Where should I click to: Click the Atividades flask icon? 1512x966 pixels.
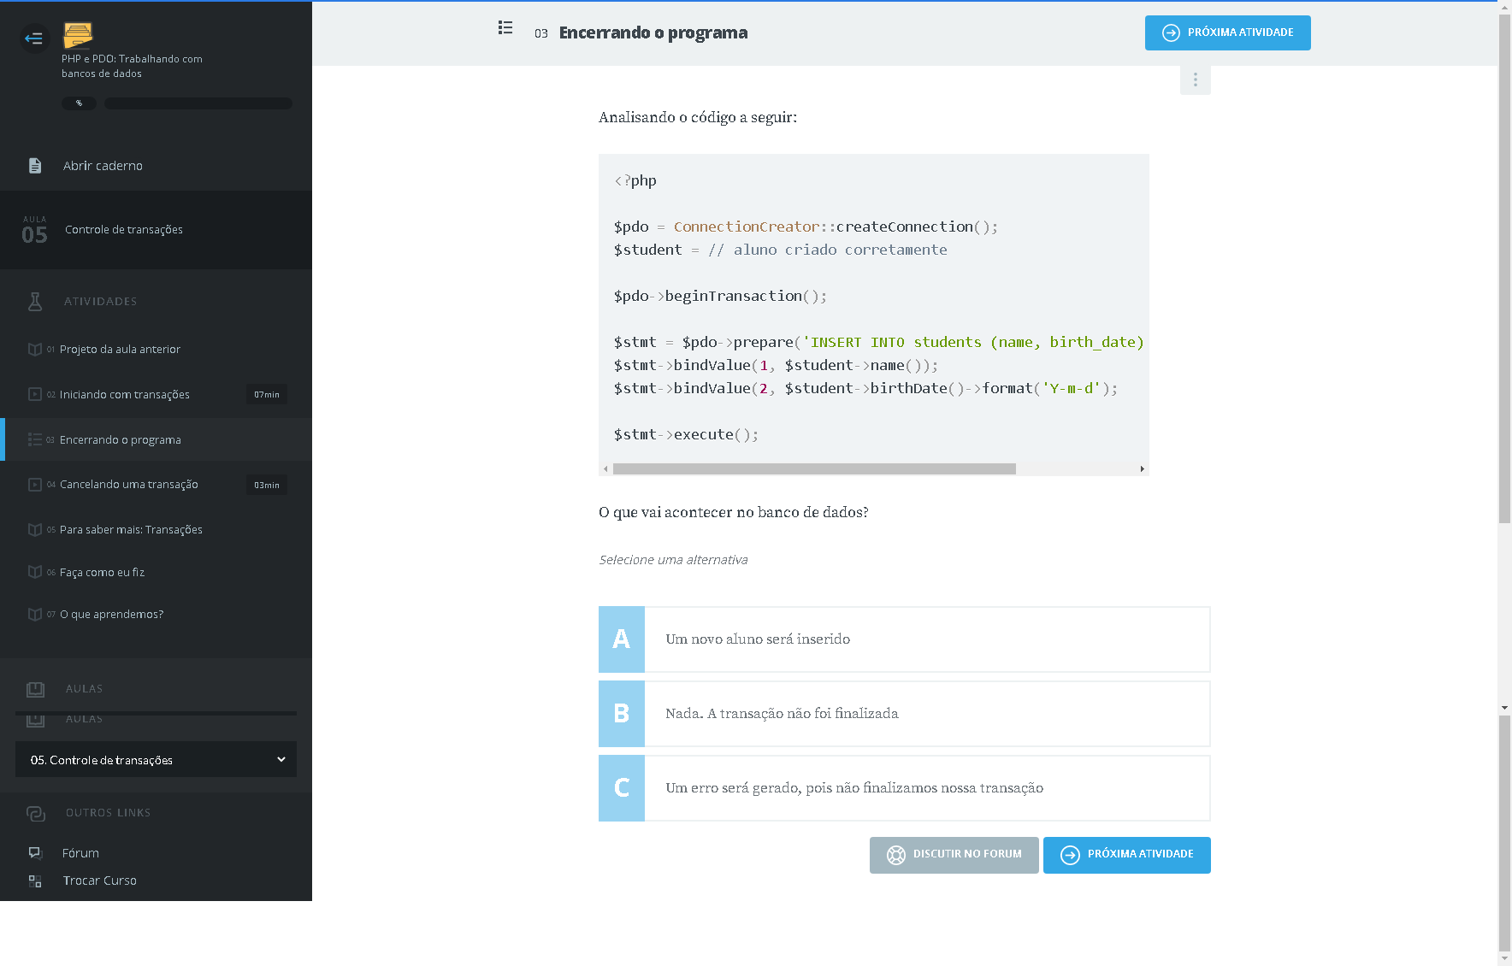[35, 301]
